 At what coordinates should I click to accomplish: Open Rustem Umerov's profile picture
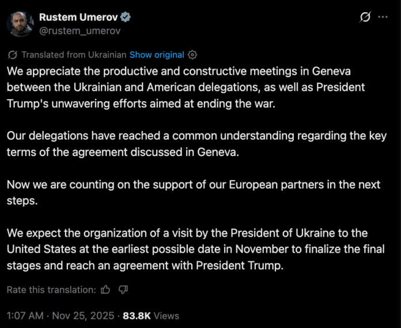click(x=20, y=24)
